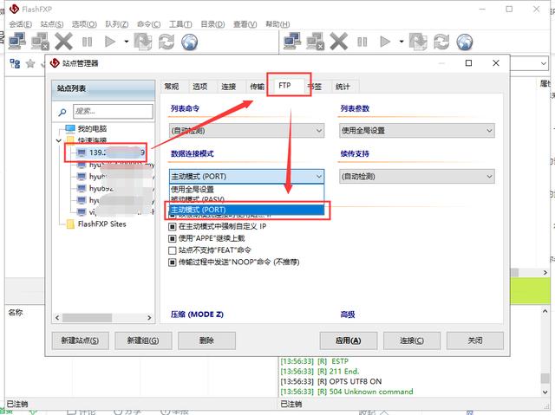Click the 新建站点(S) button
The width and height of the screenshot is (555, 415).
(80, 340)
